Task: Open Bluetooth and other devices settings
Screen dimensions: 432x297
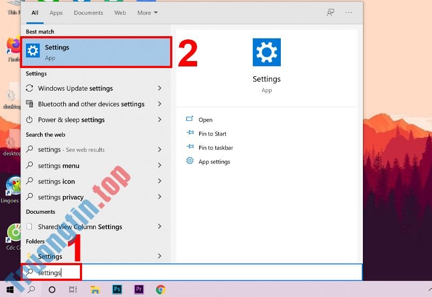Action: [x=91, y=104]
